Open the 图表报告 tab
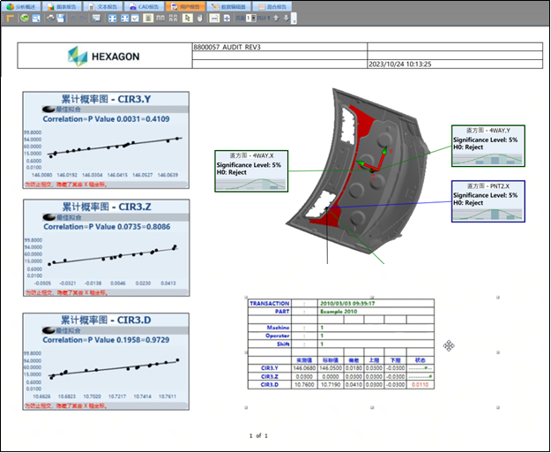Viewport: 551px width, 453px height. coord(63,6)
